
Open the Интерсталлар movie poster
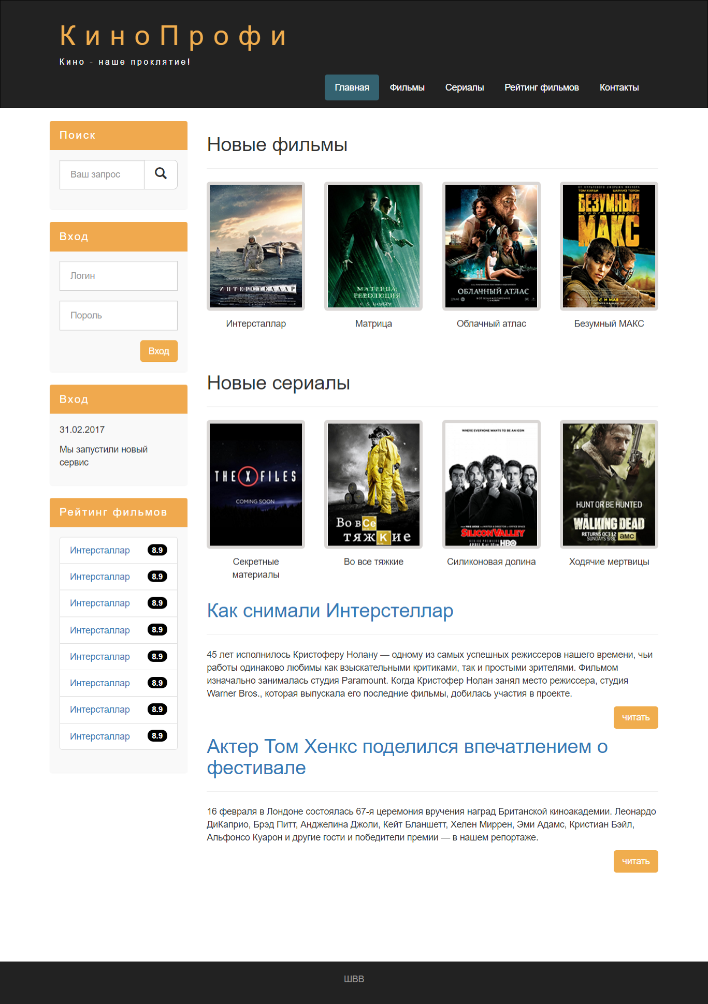click(256, 246)
